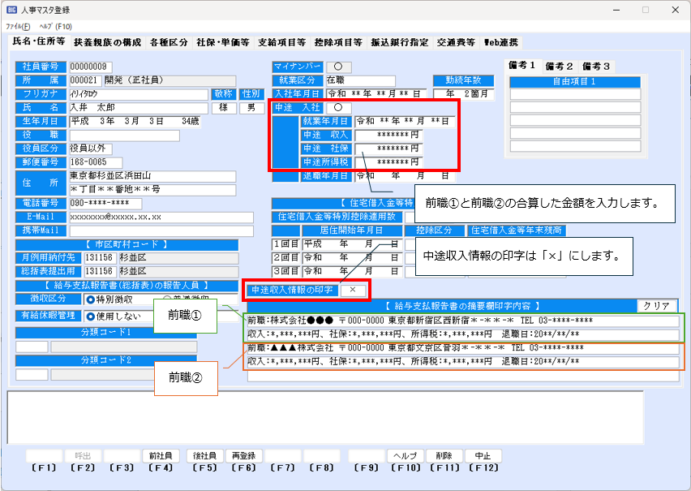Switch to the 扶養親族の構成 tab

[x=107, y=41]
